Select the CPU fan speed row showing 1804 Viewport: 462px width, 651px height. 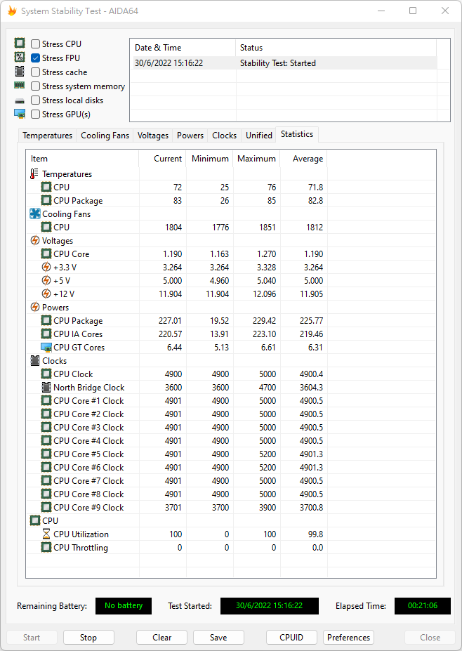click(x=231, y=227)
